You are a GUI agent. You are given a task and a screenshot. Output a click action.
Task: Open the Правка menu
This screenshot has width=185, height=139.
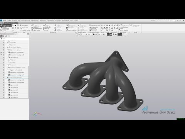[9, 20]
